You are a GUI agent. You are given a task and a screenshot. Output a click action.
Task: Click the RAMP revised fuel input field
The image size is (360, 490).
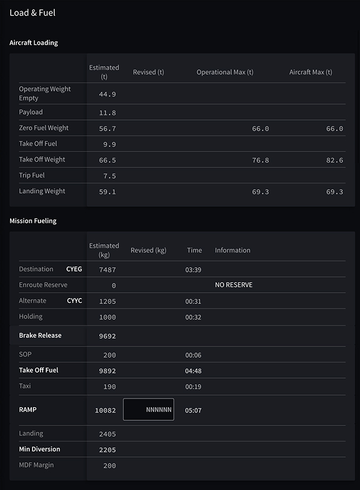click(x=149, y=409)
